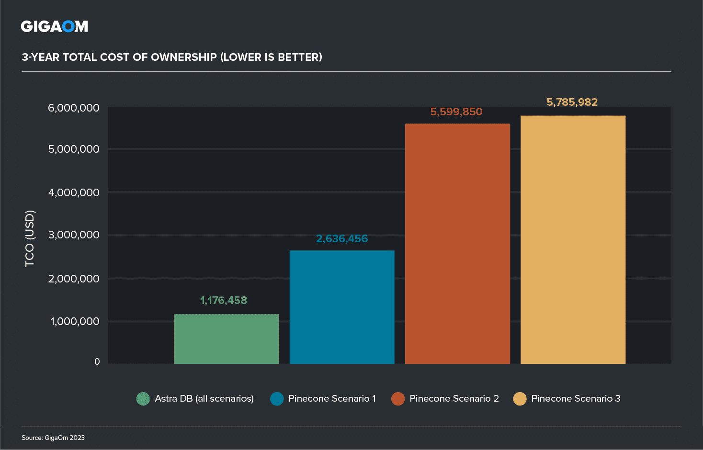Click the blue Pinecone Scenario 1 legend circle
This screenshot has height=450, width=703.
point(277,399)
